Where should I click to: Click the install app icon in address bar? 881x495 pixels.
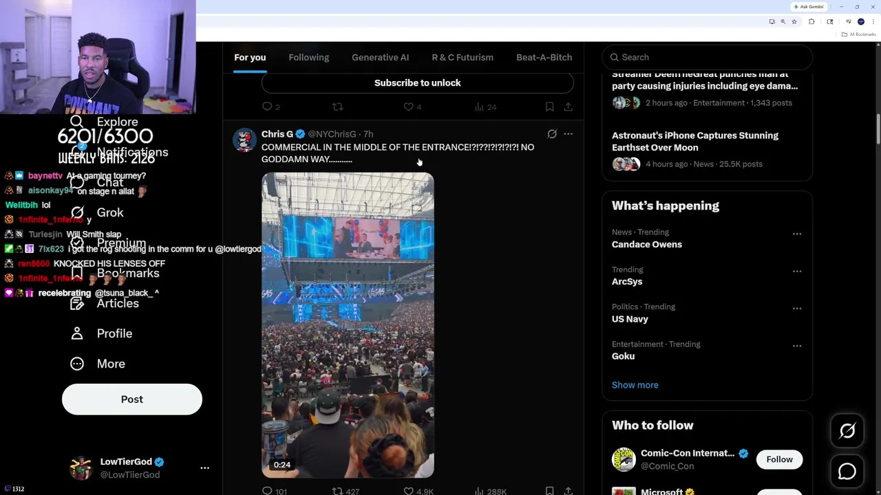(x=772, y=21)
